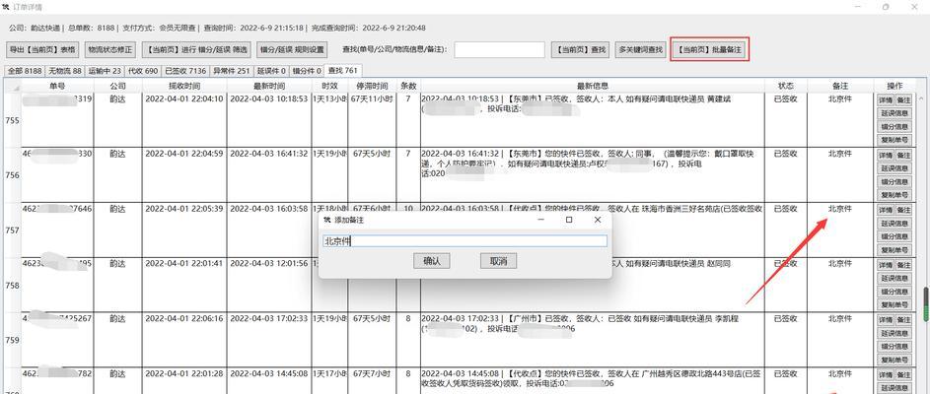Switch to the 全部 8188 tab
Image resolution: width=930 pixels, height=394 pixels.
coord(25,71)
